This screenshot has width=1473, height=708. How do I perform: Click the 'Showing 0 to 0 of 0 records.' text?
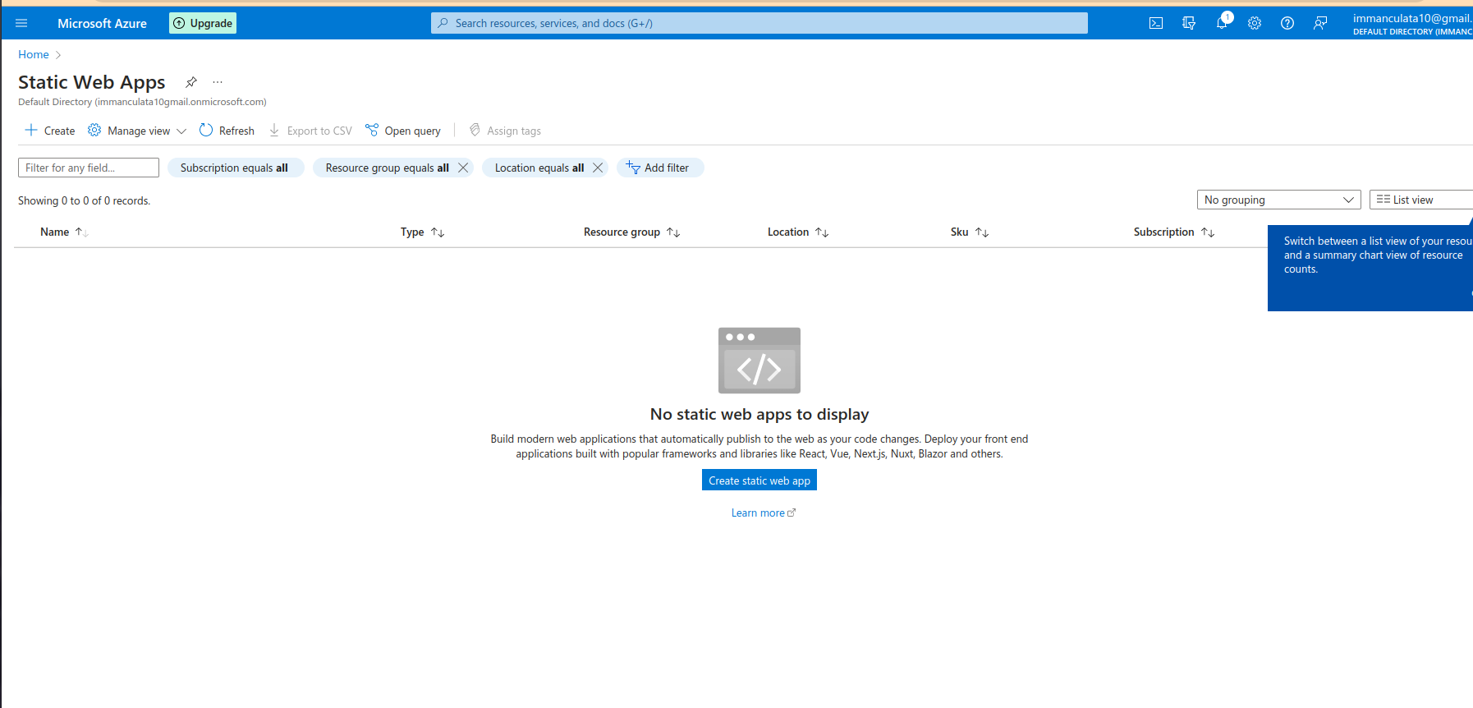(85, 200)
